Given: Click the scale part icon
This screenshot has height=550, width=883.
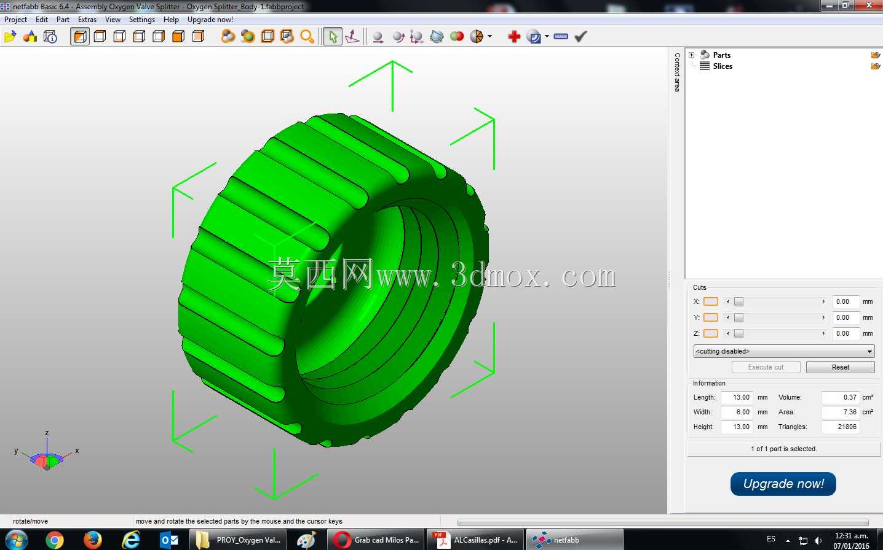Looking at the screenshot, I should pyautogui.click(x=417, y=37).
